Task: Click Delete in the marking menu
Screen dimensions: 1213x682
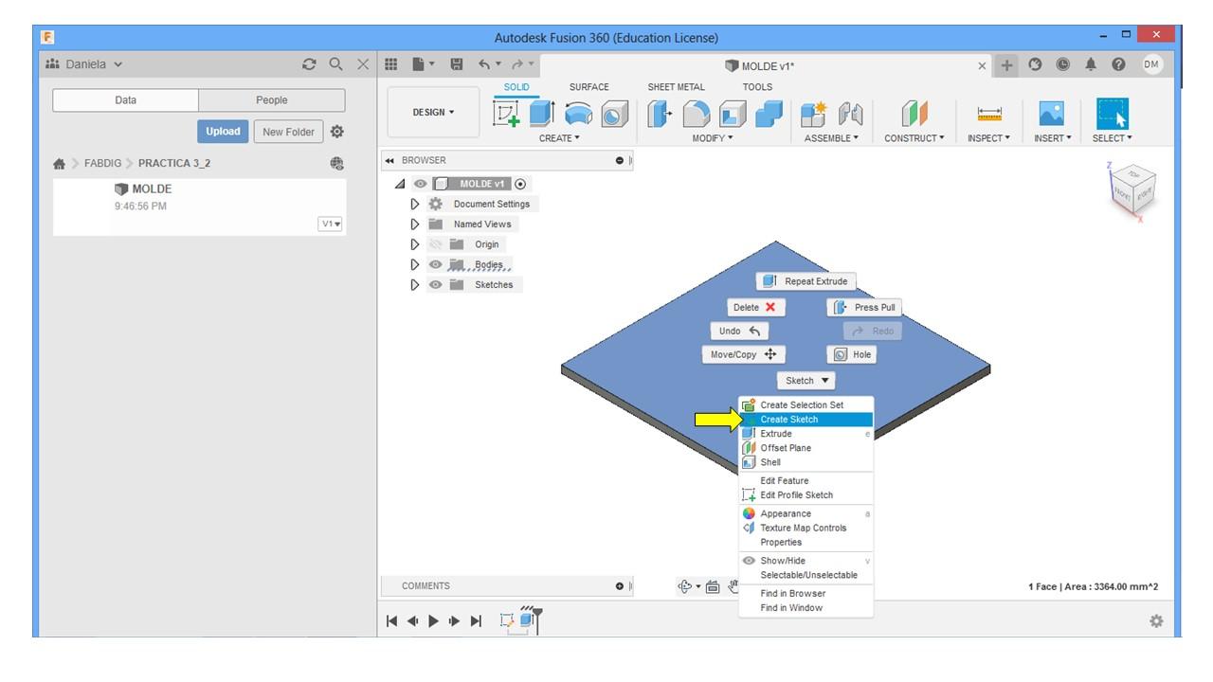Action: coord(756,307)
